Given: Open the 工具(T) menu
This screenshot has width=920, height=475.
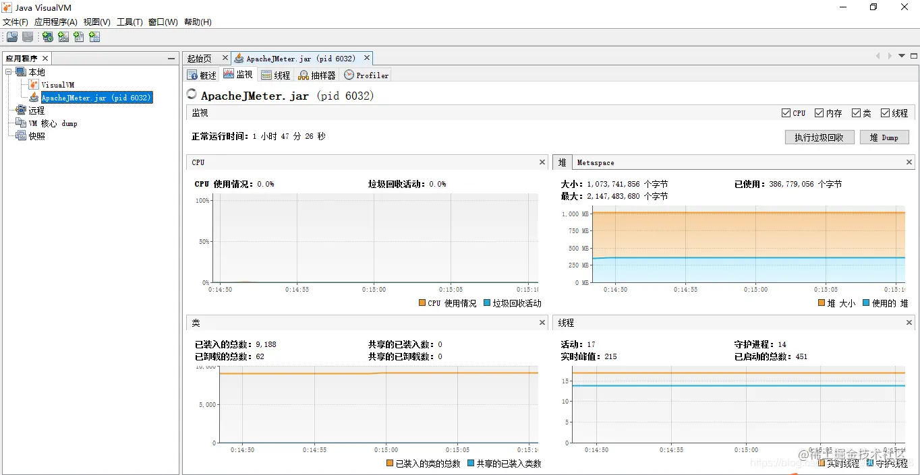Looking at the screenshot, I should click(x=130, y=22).
